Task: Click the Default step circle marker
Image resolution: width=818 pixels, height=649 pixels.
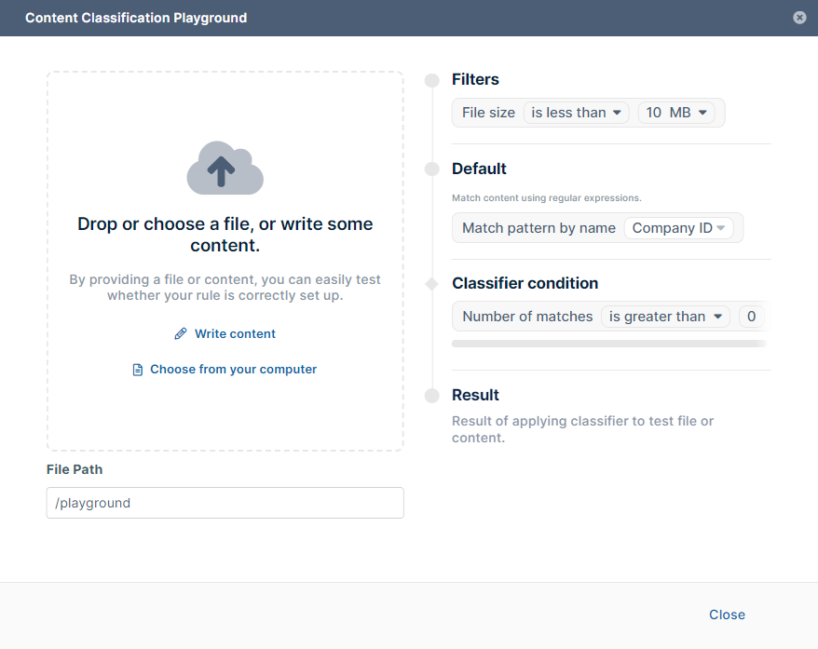Action: point(431,169)
